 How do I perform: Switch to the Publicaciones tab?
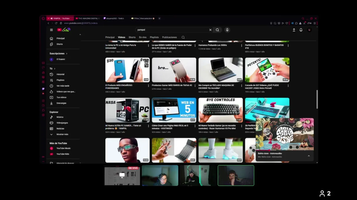click(169, 37)
